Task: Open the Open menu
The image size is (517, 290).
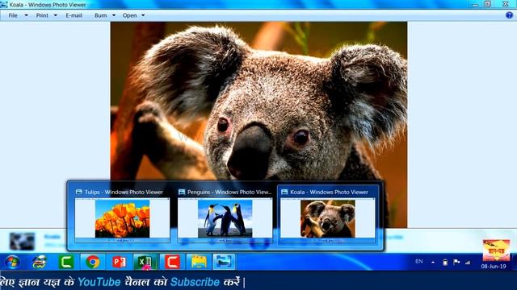Action: 129,15
